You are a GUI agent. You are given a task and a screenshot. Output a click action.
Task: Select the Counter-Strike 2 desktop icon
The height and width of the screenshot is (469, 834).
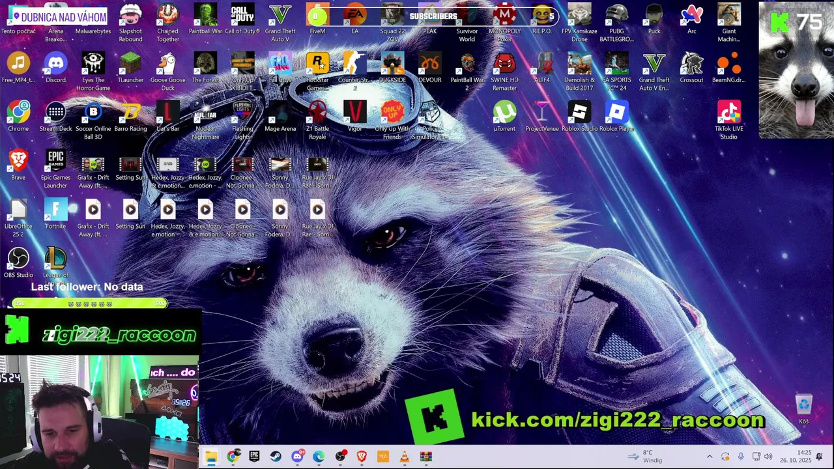point(354,72)
